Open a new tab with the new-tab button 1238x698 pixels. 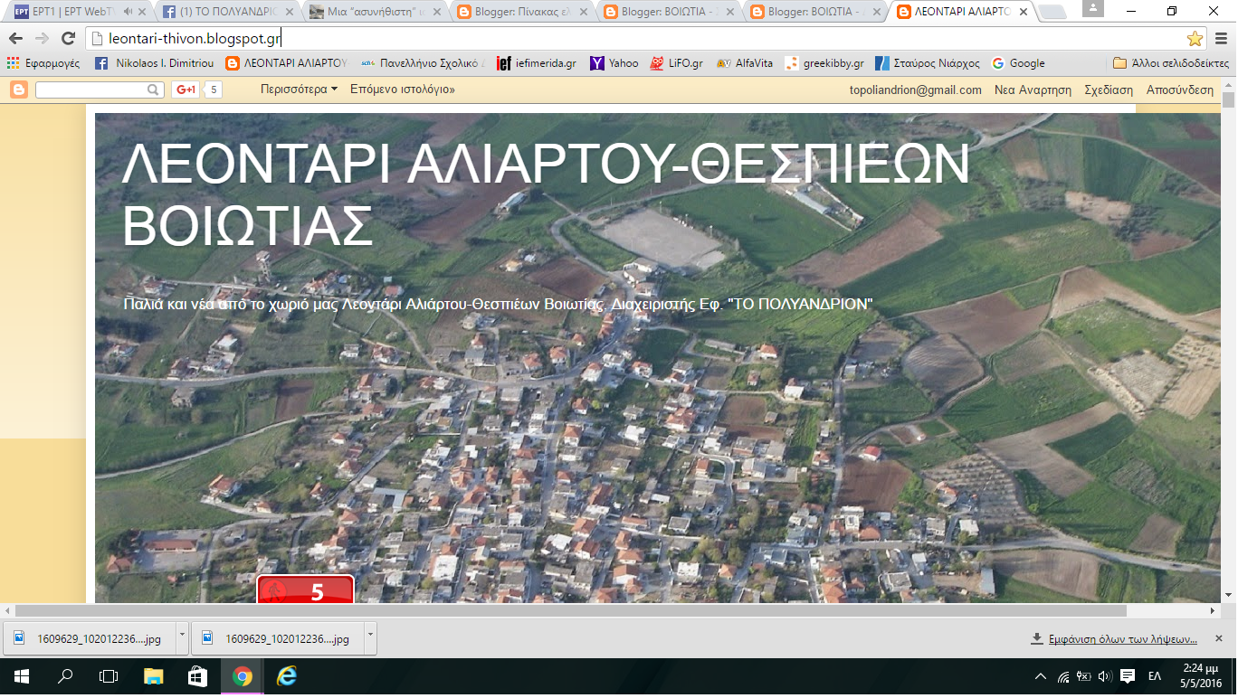(x=1052, y=12)
